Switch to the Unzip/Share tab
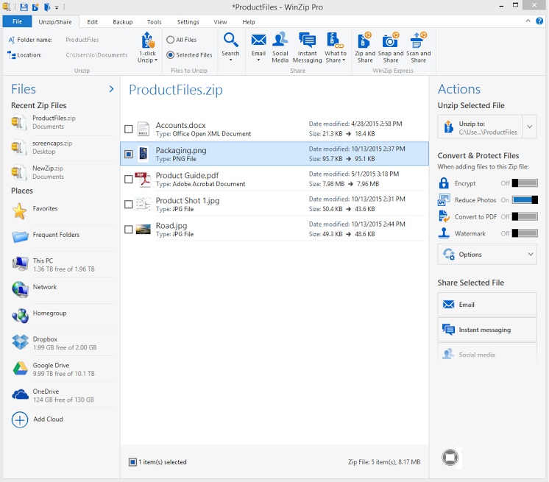The width and height of the screenshot is (549, 482). click(55, 21)
